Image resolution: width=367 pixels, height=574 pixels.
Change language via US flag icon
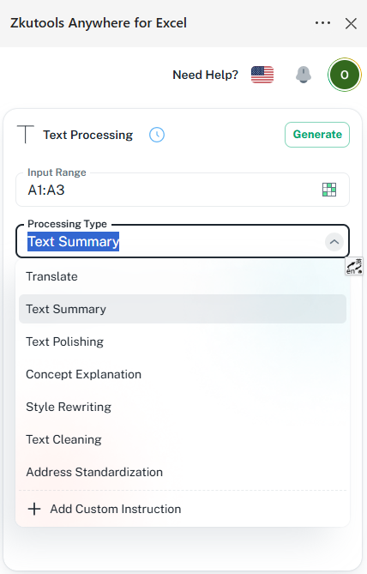(x=262, y=75)
